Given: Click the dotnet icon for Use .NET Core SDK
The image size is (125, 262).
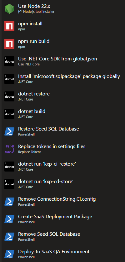Looking at the screenshot, I should pos(9,61).
